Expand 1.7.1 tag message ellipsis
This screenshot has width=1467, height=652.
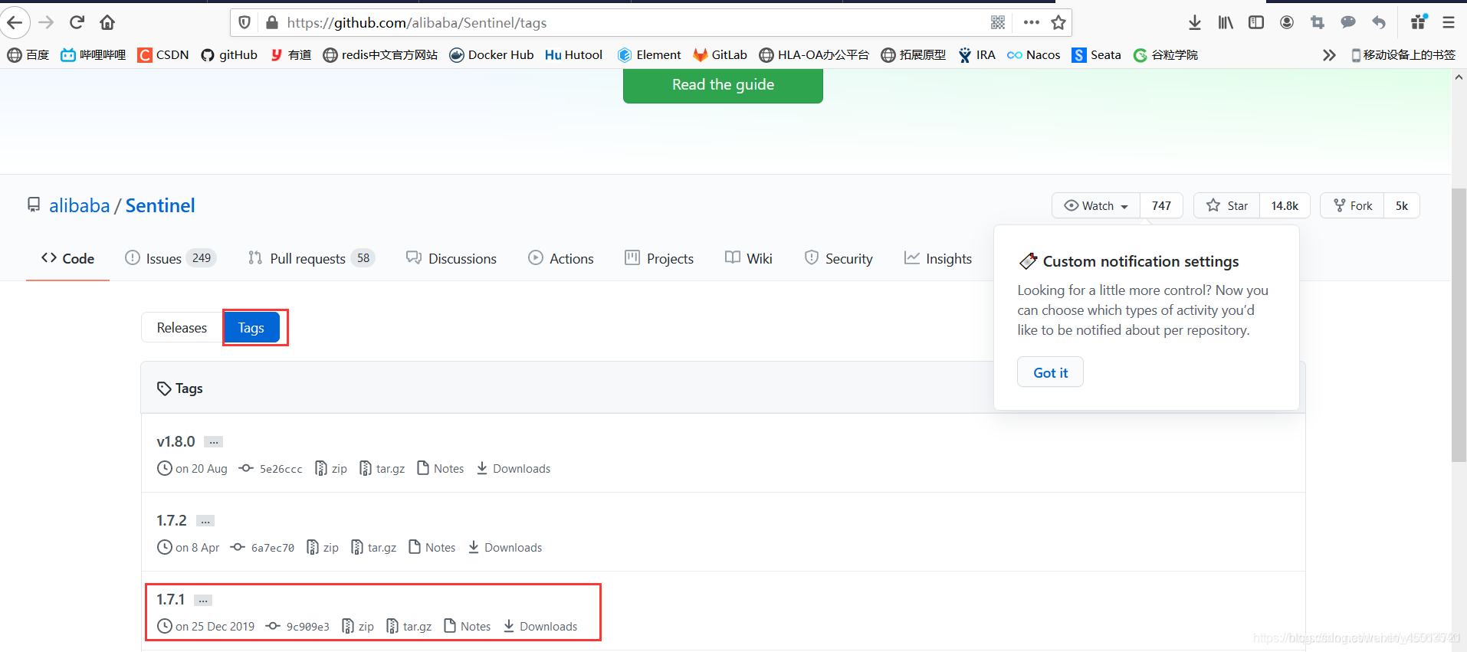(203, 600)
